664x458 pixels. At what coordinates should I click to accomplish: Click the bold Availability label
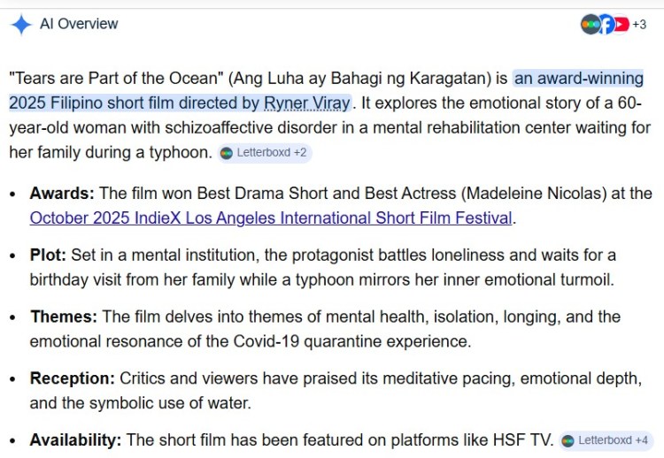tap(76, 439)
